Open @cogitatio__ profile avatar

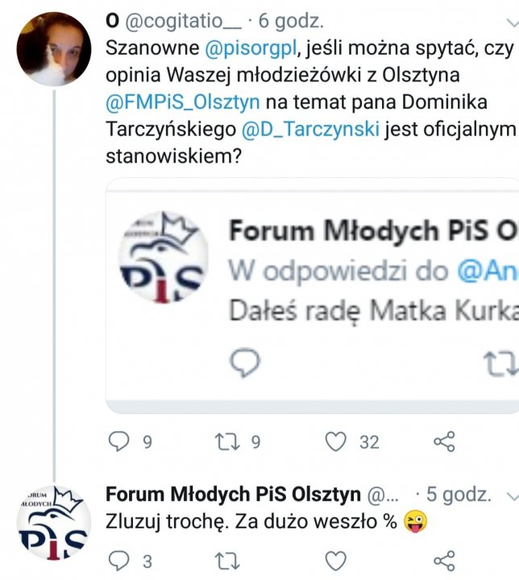[54, 49]
